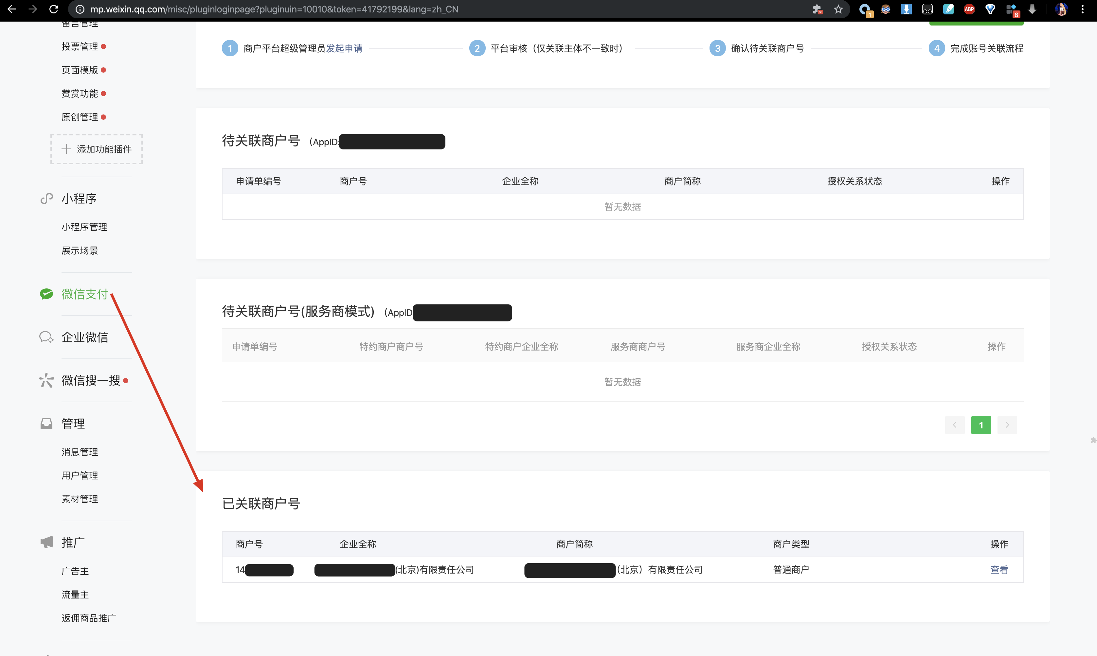Go to next page arrow in pagination
This screenshot has width=1097, height=656.
(x=1007, y=425)
